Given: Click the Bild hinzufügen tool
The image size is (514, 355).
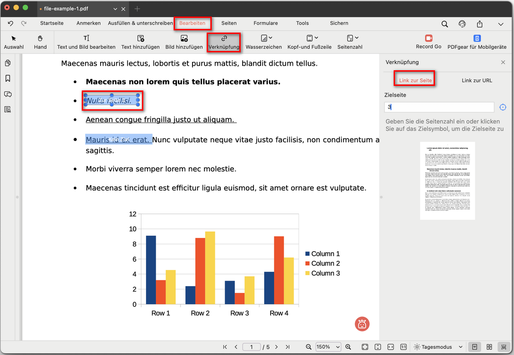Looking at the screenshot, I should coord(184,42).
